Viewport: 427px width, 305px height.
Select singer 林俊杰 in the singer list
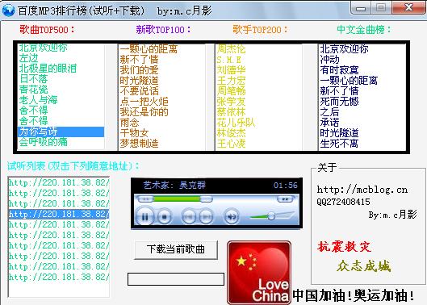[231, 133]
